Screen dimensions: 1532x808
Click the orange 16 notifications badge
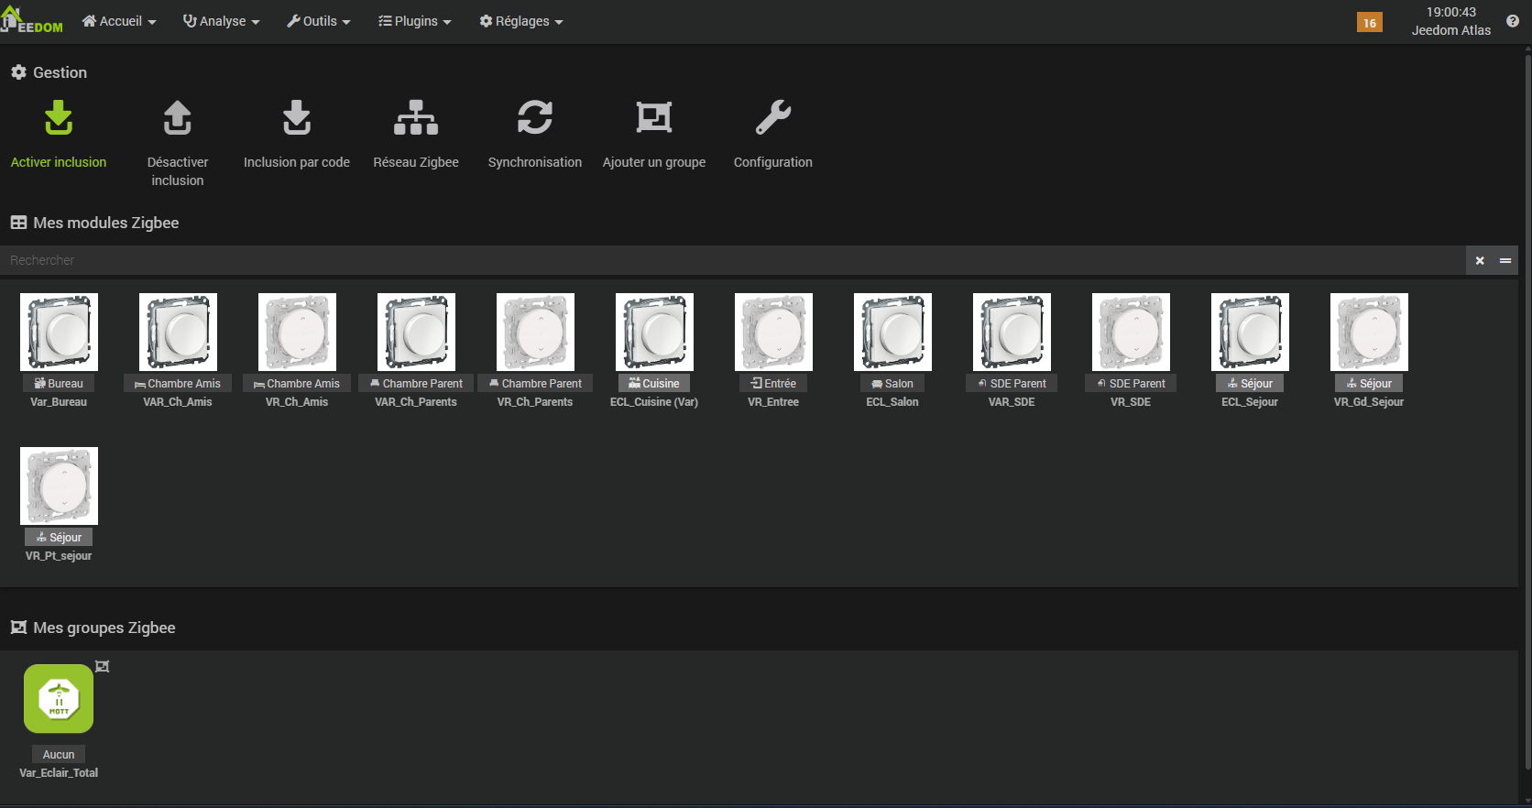pos(1369,23)
